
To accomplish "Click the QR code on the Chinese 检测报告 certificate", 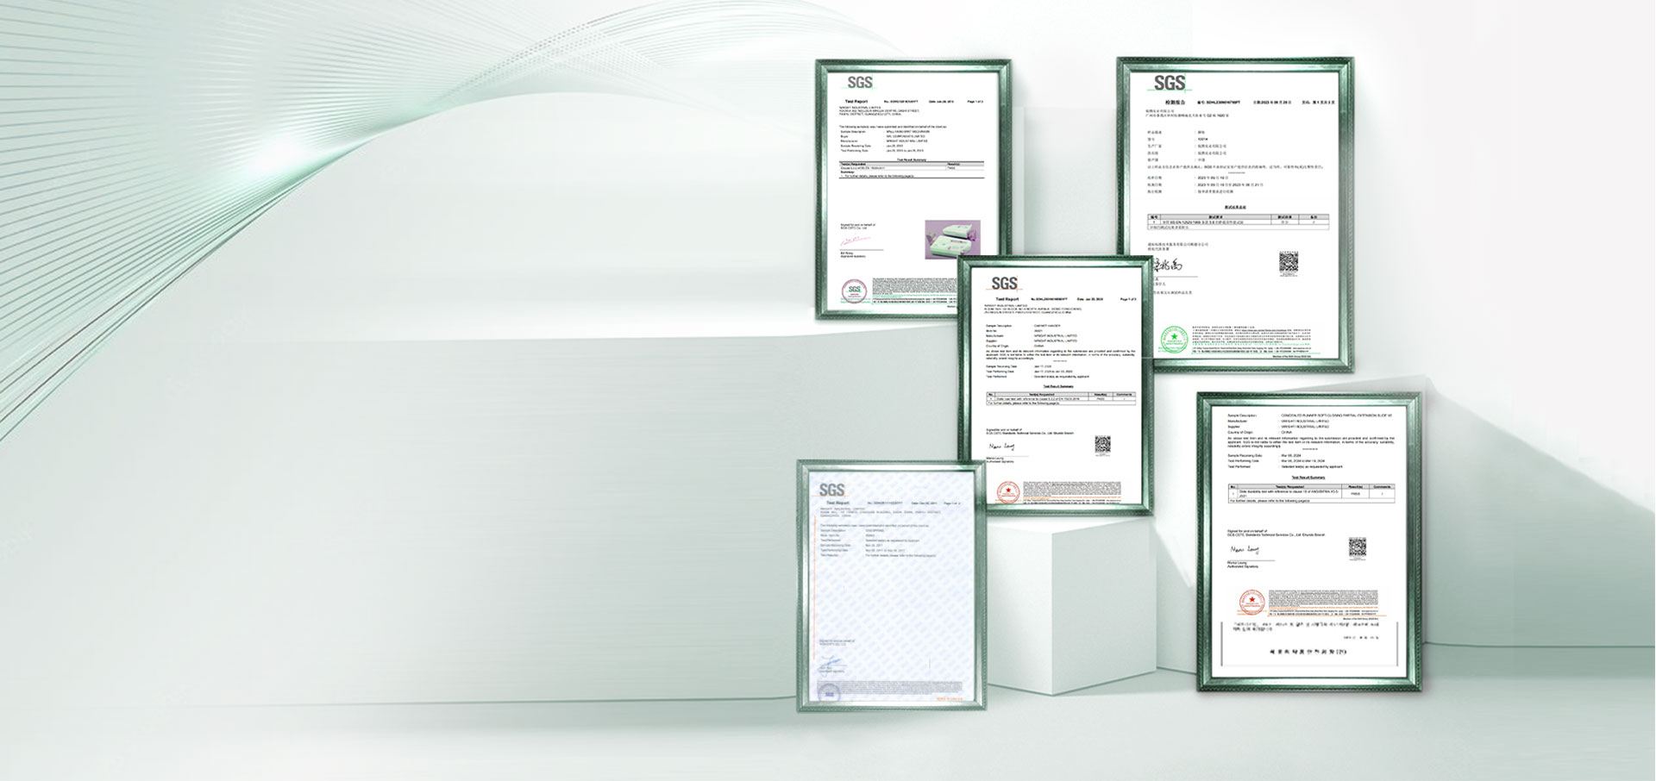I will click(x=1288, y=263).
